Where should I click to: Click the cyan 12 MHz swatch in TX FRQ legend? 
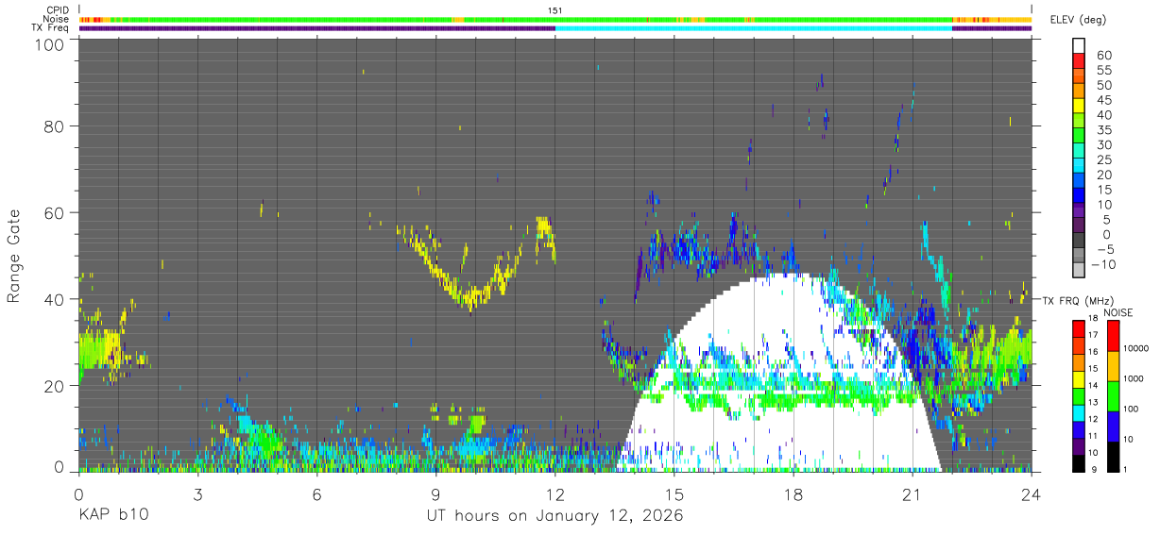tap(1079, 412)
